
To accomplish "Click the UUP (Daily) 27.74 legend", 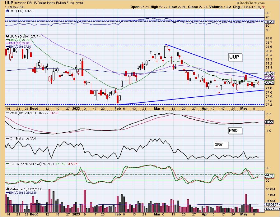I will (x=25, y=37).
